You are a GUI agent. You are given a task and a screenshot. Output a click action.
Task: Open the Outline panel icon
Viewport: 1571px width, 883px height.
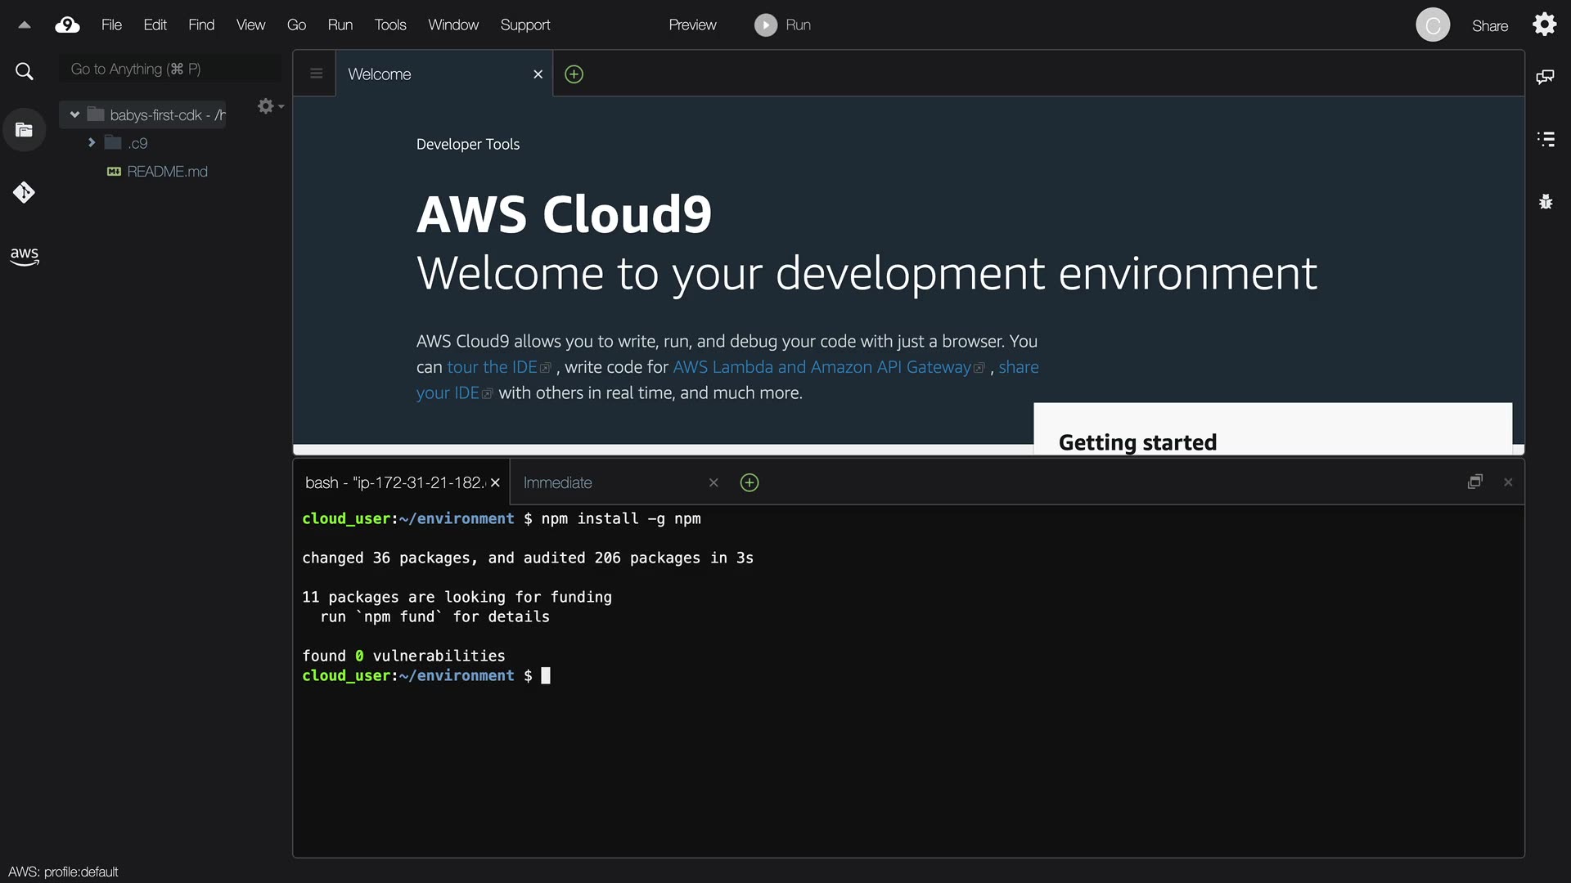click(1545, 139)
